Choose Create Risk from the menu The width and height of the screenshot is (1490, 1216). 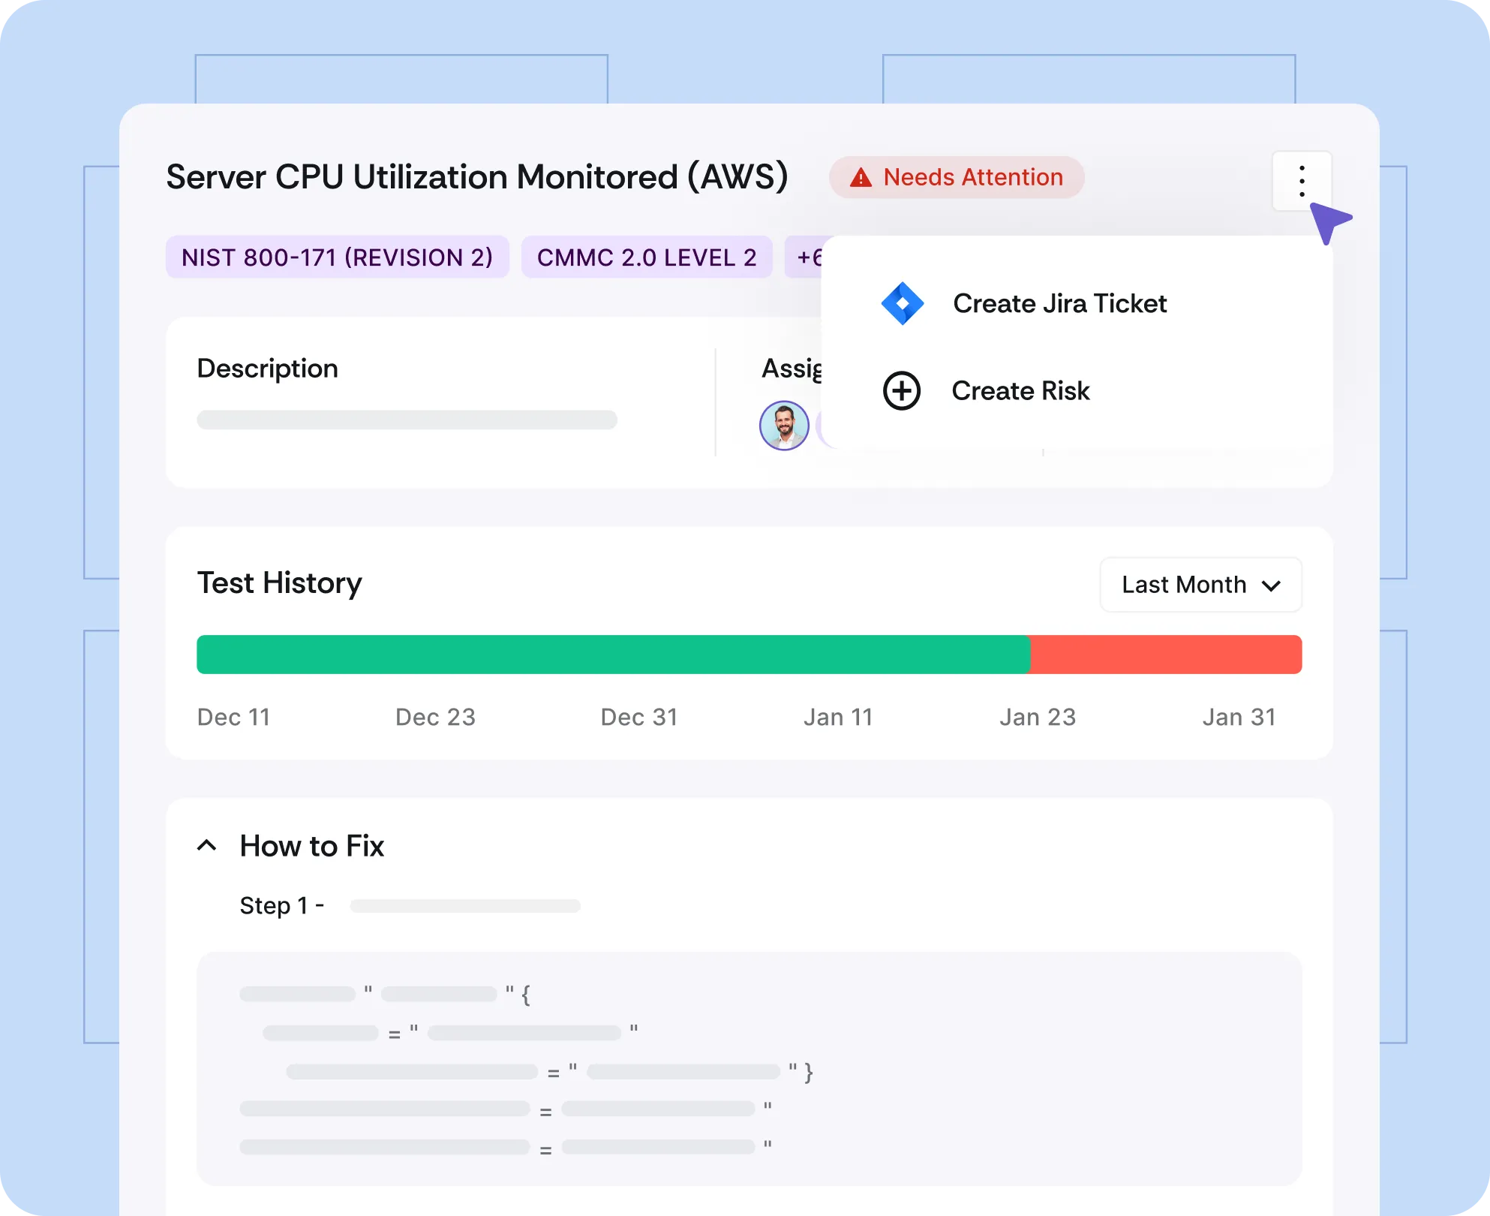click(x=1020, y=390)
